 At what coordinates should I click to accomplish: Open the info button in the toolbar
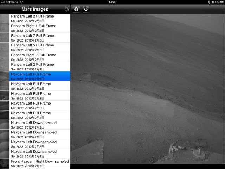click(76, 10)
